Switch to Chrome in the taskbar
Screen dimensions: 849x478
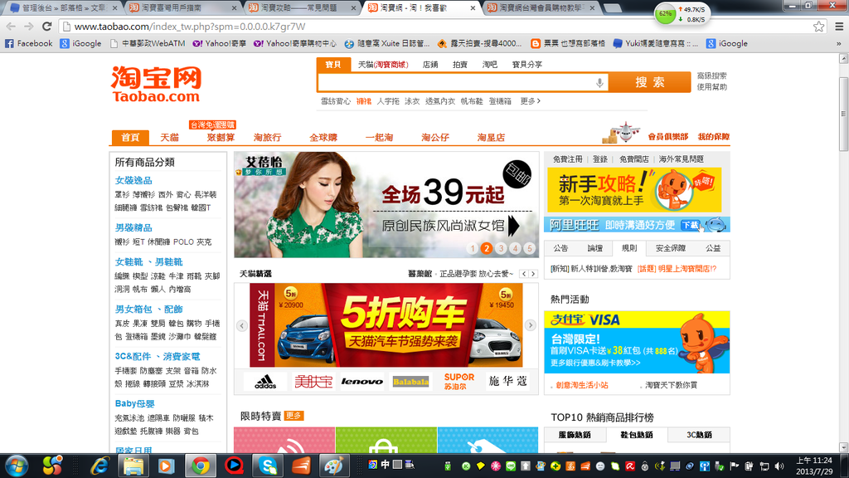tap(201, 466)
